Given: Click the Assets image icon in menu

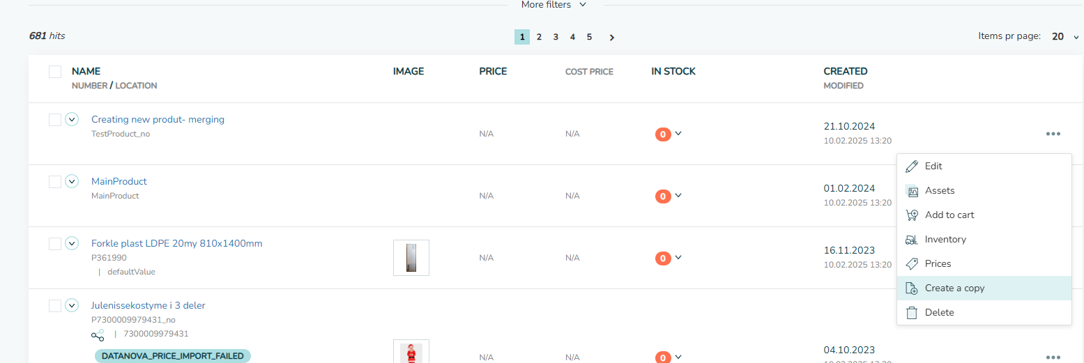Looking at the screenshot, I should [911, 190].
